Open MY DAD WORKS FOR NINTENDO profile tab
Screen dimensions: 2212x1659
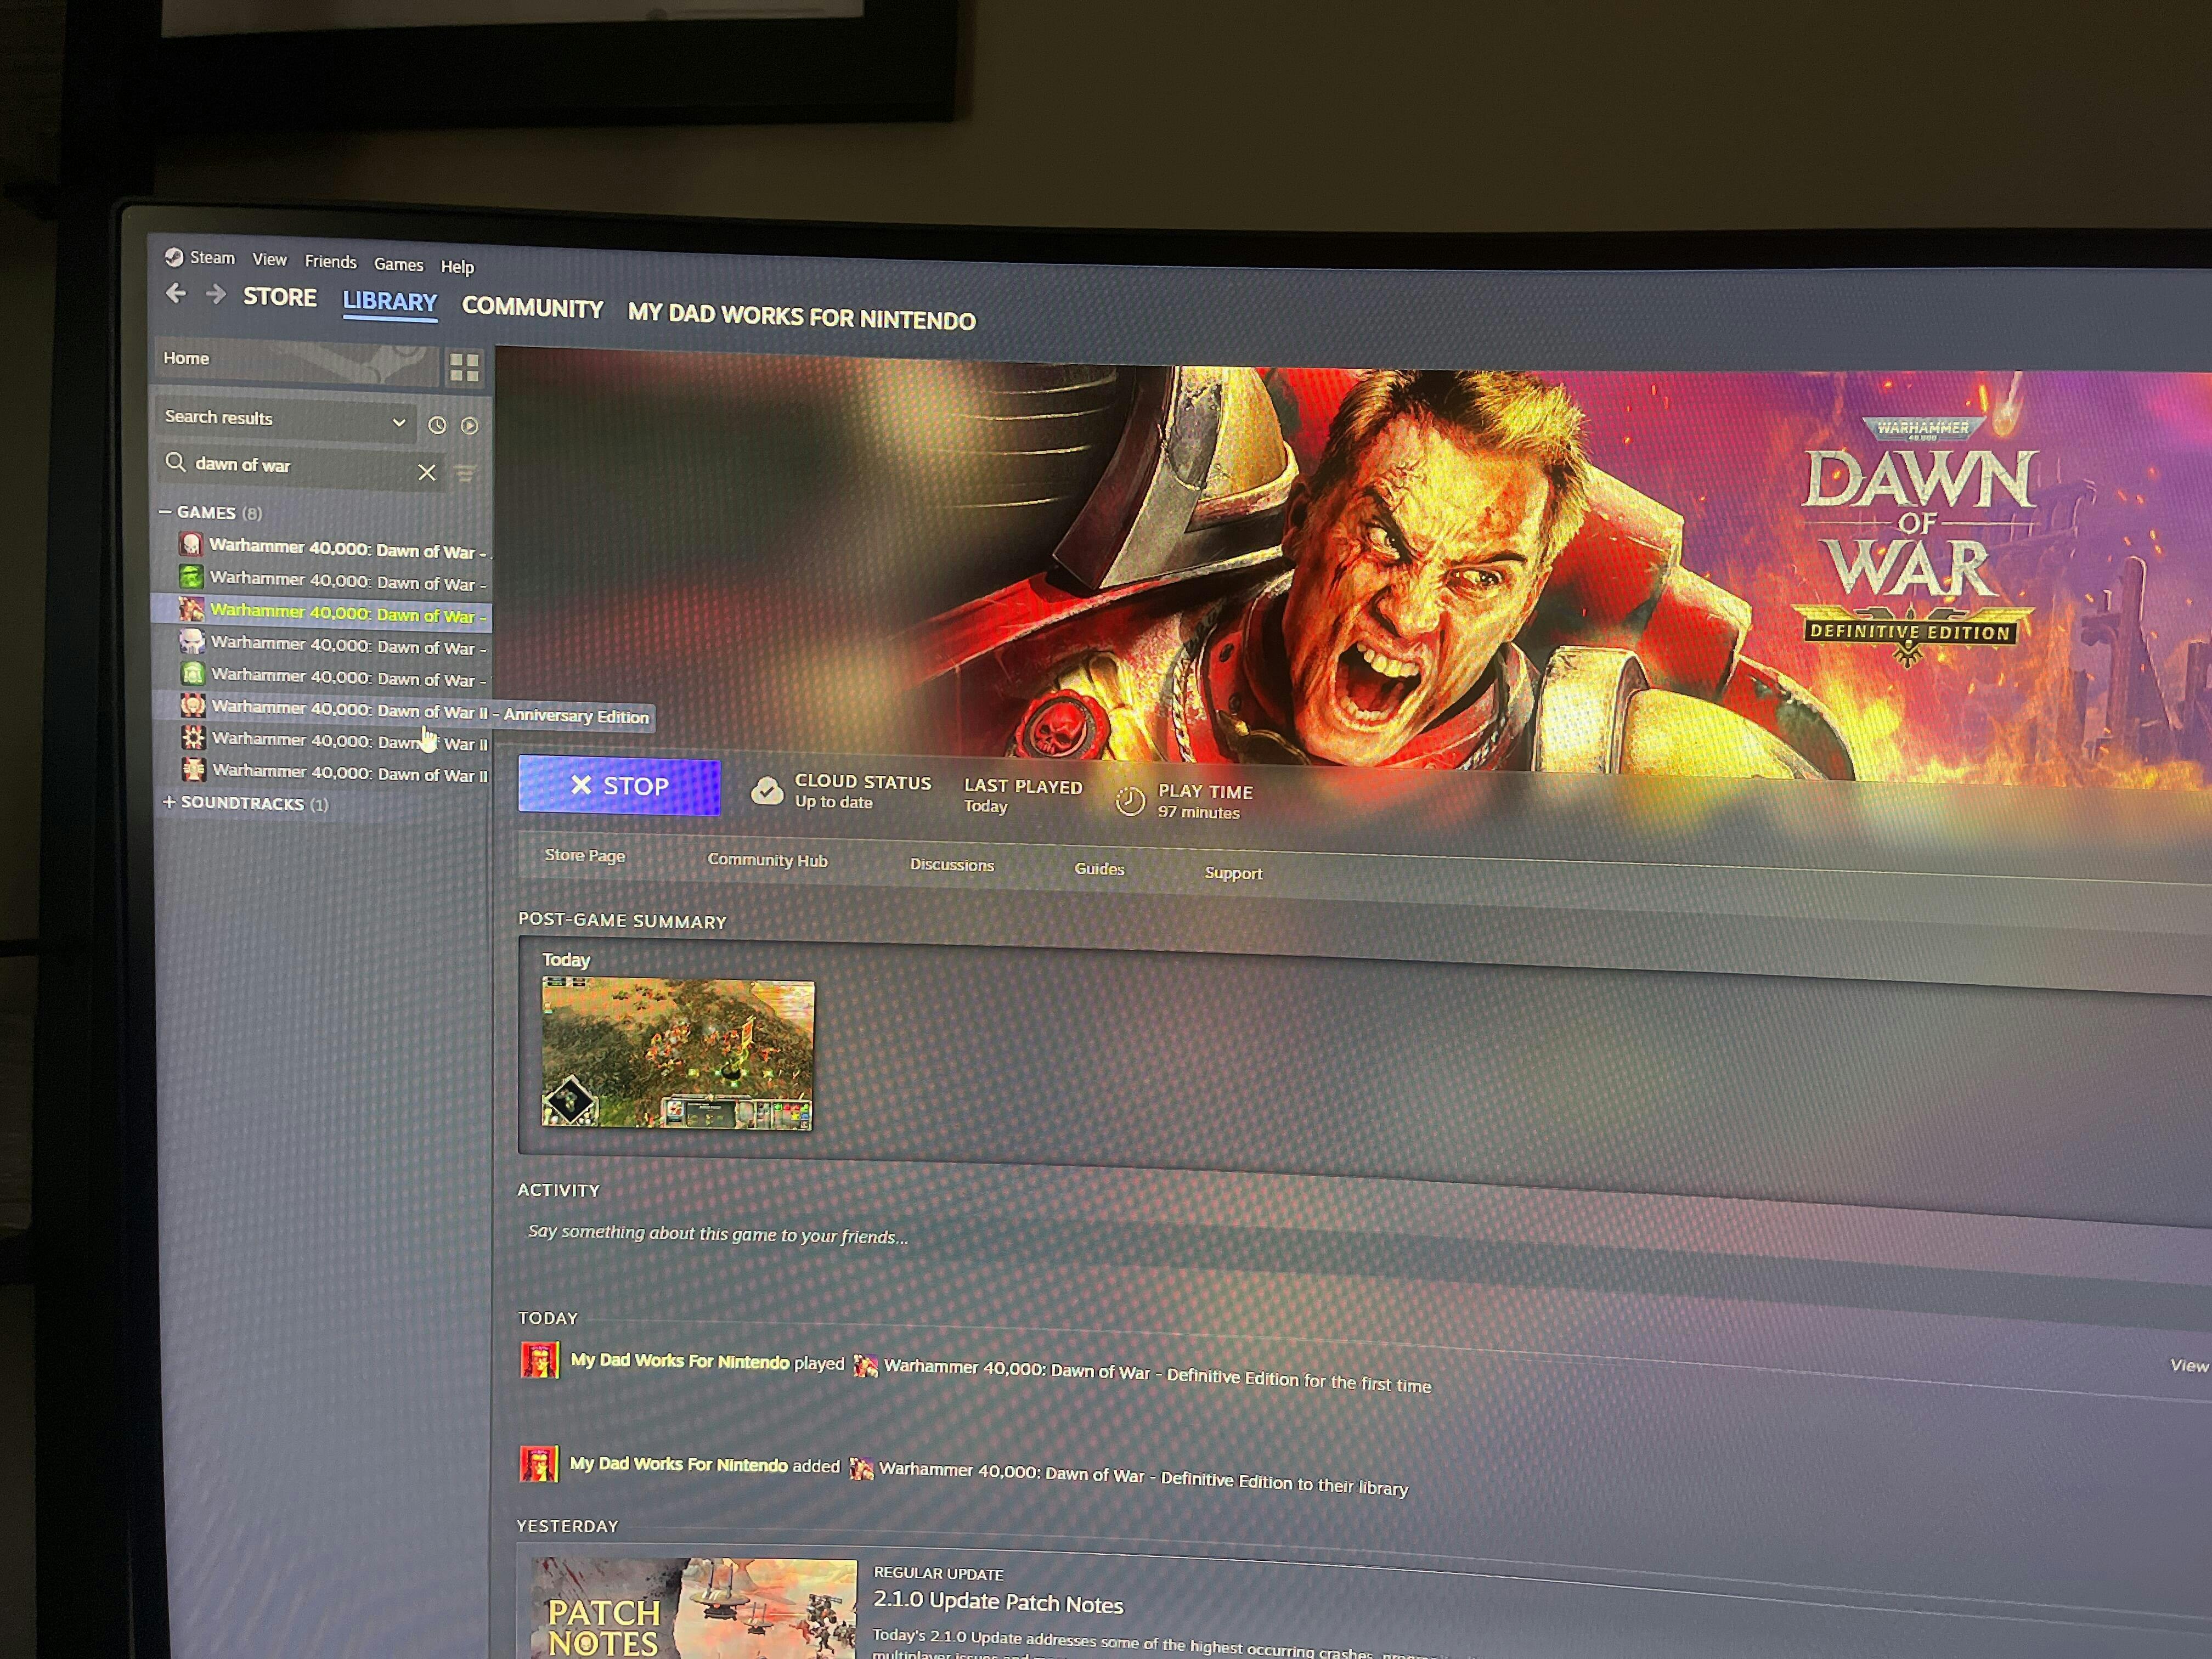coord(802,317)
